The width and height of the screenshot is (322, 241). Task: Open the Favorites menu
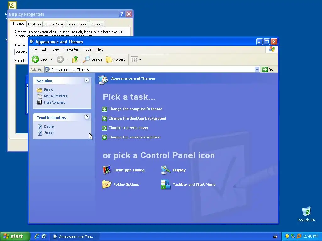[71, 49]
